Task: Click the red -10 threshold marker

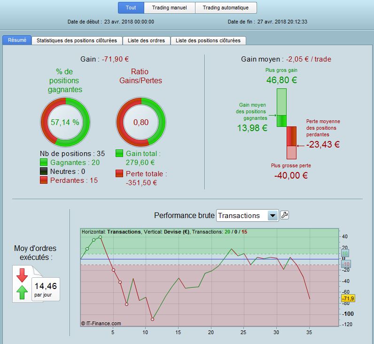Action: [346, 264]
